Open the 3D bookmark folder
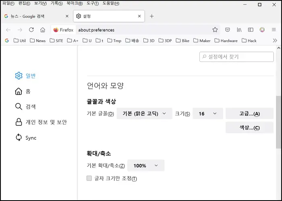This screenshot has width=282, height=201. coord(149,41)
